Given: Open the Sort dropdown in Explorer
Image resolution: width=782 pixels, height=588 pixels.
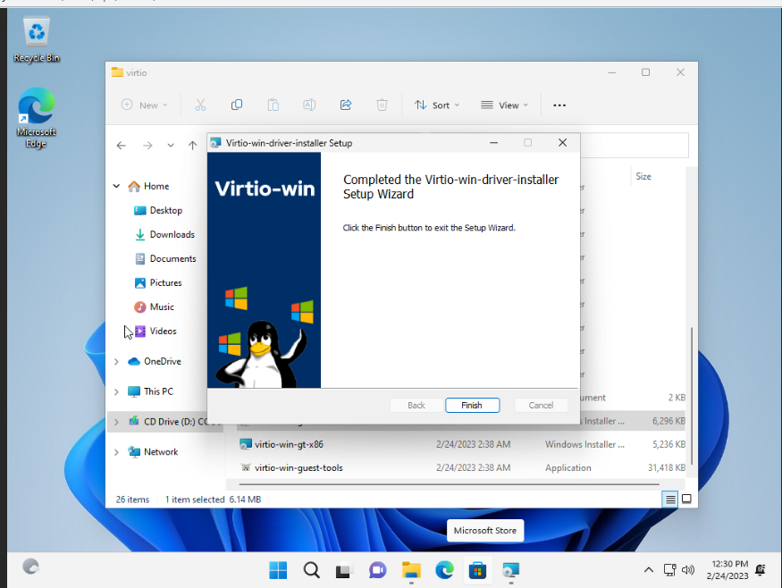Looking at the screenshot, I should click(x=437, y=105).
